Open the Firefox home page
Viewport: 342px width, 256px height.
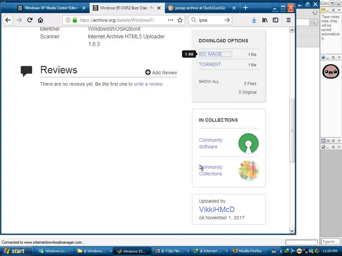click(x=40, y=20)
